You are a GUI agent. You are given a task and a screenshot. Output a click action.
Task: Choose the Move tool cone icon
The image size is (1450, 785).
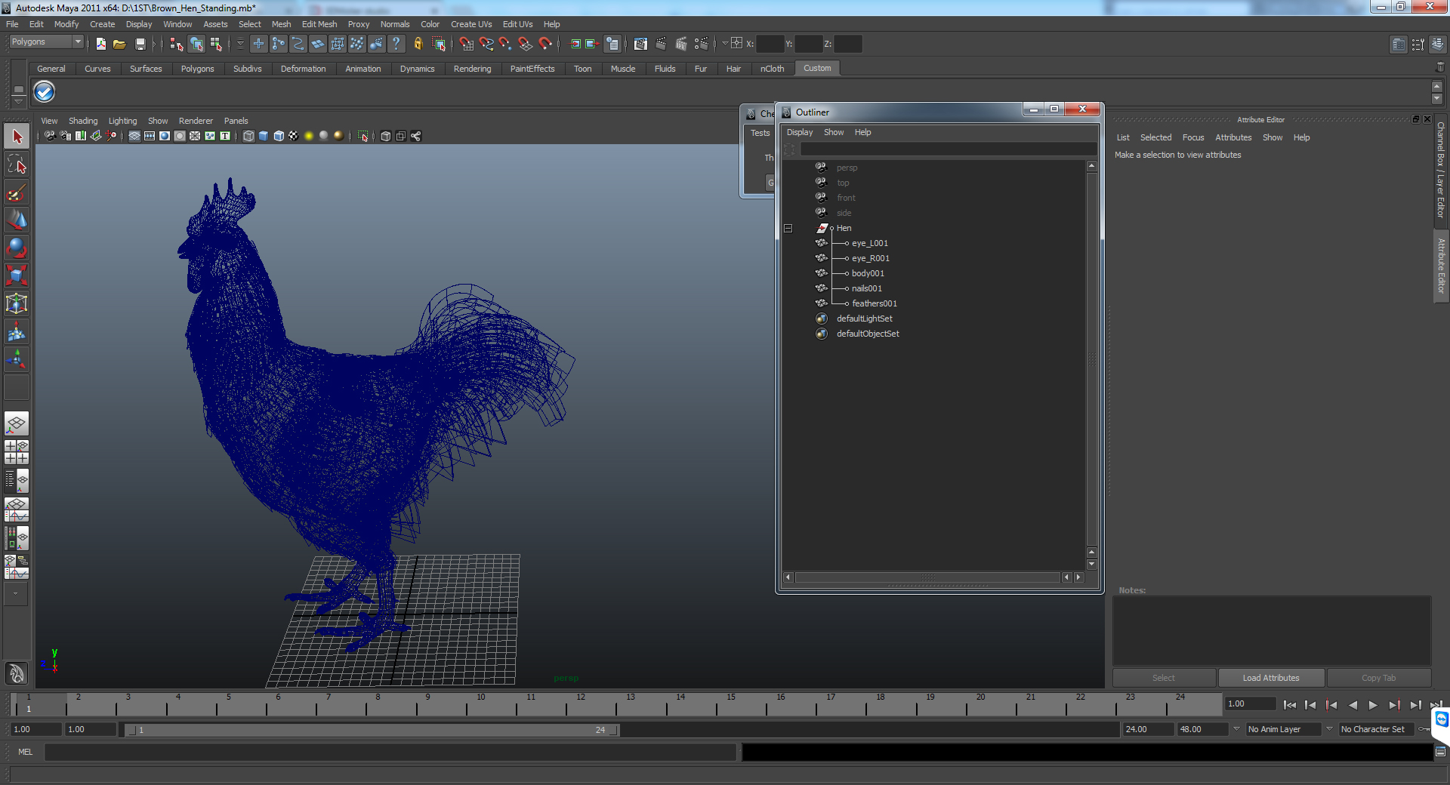(17, 220)
